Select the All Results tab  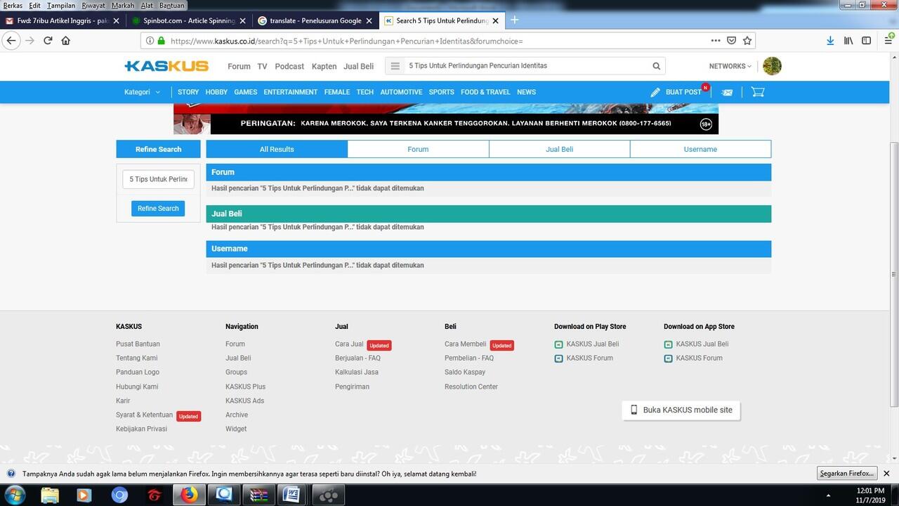pyautogui.click(x=277, y=149)
